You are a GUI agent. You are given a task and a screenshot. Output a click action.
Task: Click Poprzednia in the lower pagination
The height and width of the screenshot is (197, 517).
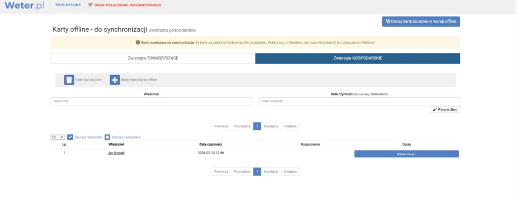242,172
